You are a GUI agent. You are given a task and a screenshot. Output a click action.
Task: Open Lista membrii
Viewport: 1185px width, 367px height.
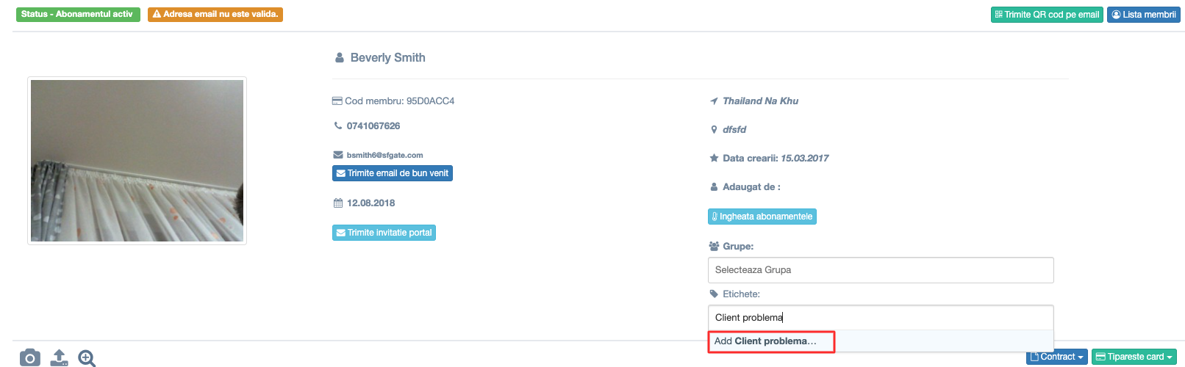click(x=1144, y=15)
